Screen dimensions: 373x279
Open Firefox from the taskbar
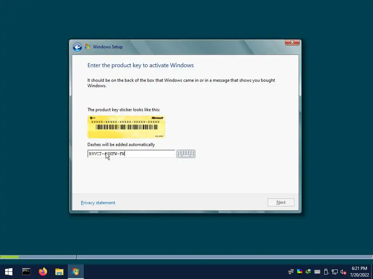[x=43, y=272]
